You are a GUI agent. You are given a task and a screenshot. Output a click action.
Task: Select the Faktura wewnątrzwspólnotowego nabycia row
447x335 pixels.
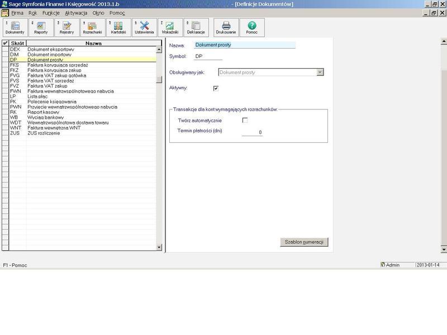[x=83, y=91]
